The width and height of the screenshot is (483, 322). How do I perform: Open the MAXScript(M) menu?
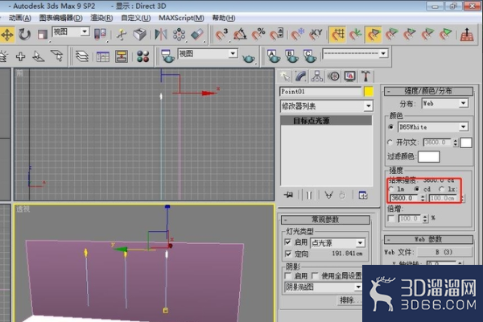click(x=181, y=18)
